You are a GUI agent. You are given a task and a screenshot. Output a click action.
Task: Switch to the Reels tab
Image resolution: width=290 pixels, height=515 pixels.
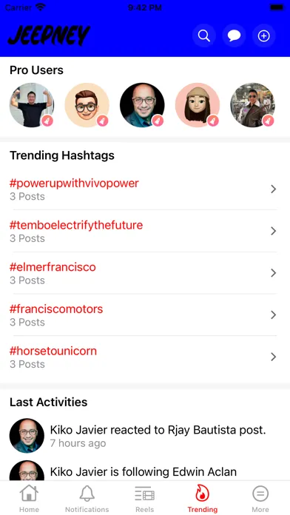pos(144,499)
